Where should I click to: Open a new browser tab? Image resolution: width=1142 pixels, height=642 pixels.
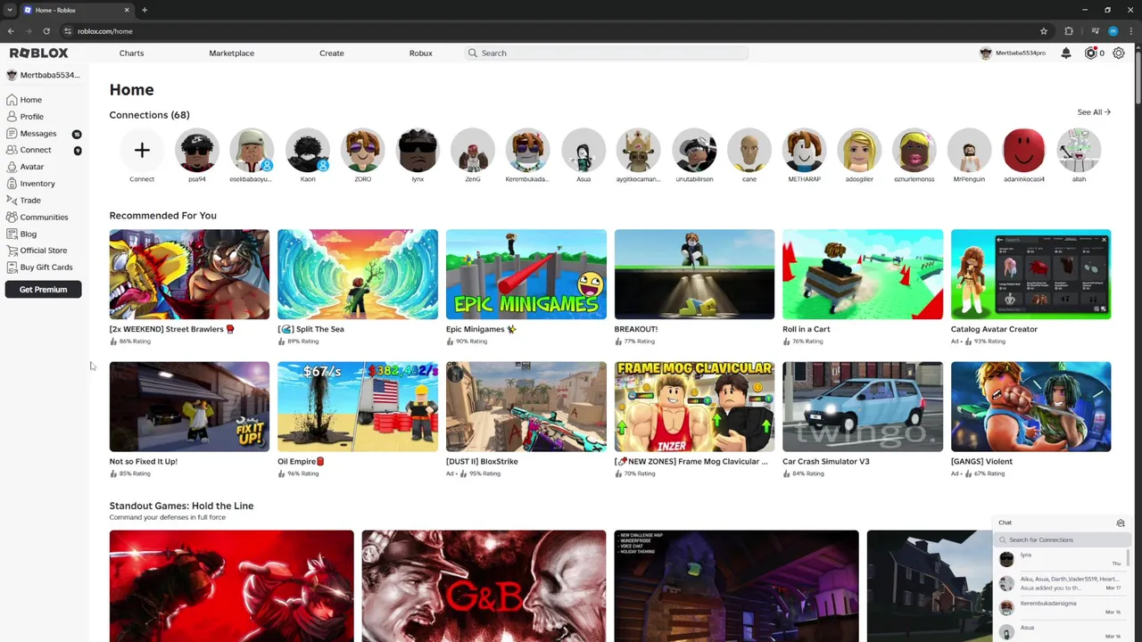click(145, 10)
